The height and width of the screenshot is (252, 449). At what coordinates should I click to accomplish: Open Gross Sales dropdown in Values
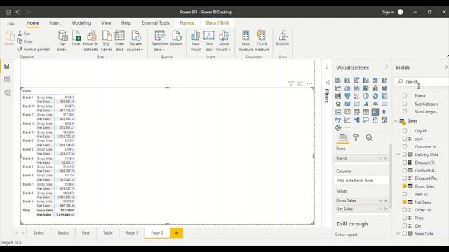[380, 201]
